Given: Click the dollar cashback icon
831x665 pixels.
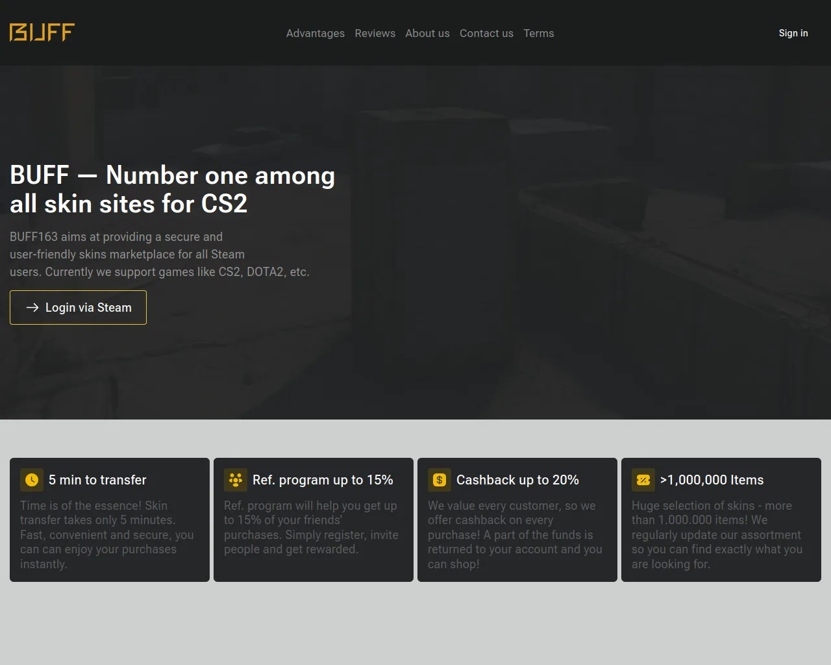Looking at the screenshot, I should [440, 480].
